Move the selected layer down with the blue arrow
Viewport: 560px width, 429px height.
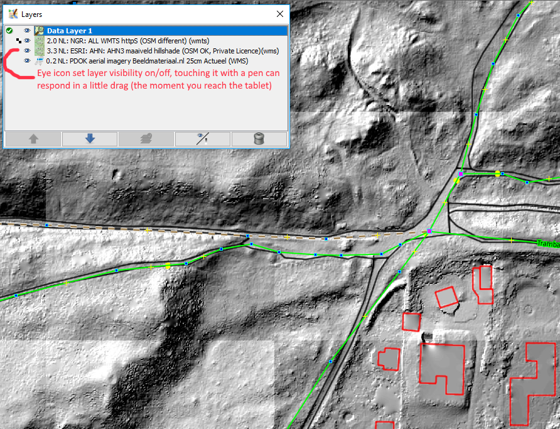point(90,139)
